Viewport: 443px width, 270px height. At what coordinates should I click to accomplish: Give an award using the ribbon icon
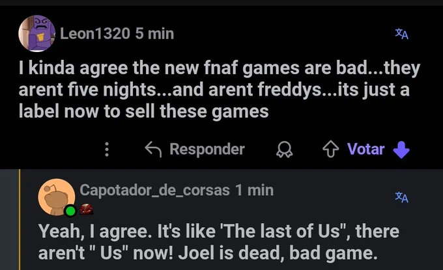[284, 149]
